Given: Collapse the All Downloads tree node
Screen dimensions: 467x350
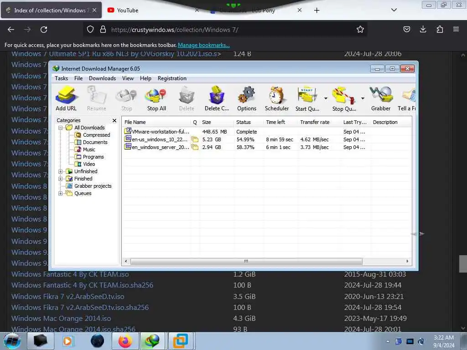Looking at the screenshot, I should (61, 128).
